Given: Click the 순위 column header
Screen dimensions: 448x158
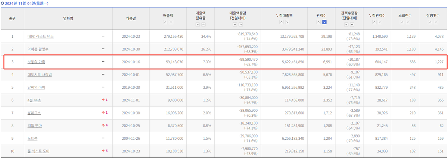Looking at the screenshot, I should (12, 18).
